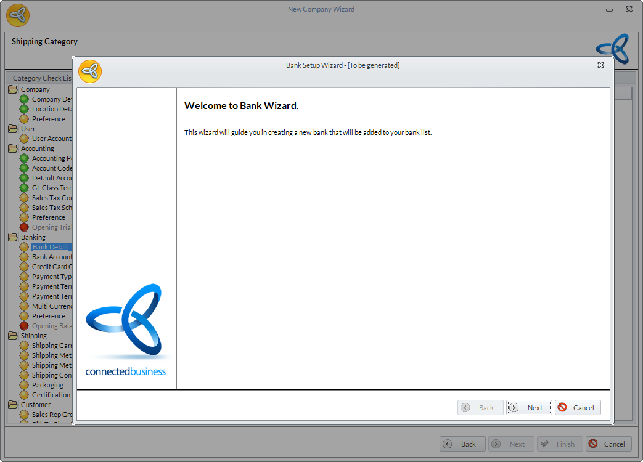Image resolution: width=643 pixels, height=462 pixels.
Task: Select the Multi Currency tree item
Action: [x=52, y=306]
